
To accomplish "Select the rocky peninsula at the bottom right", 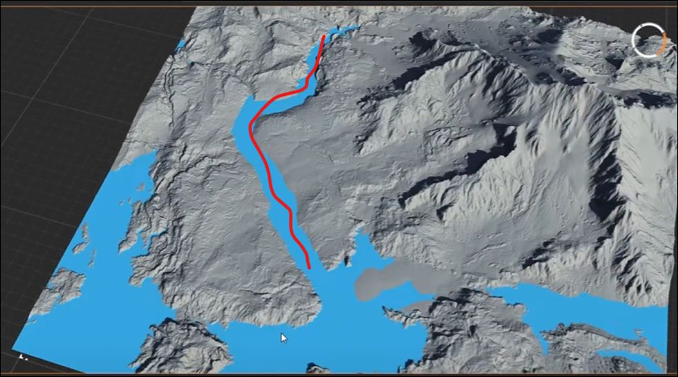I will coord(475,333).
